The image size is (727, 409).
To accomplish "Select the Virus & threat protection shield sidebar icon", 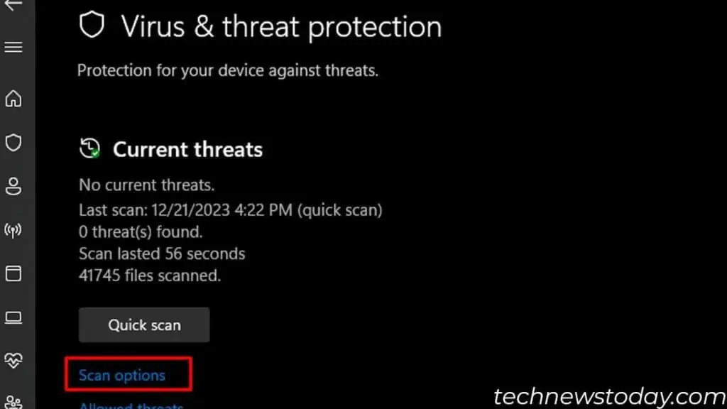I will click(x=16, y=143).
